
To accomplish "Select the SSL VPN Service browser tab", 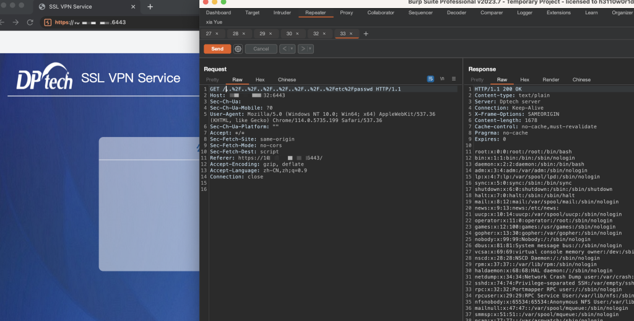I will pyautogui.click(x=87, y=7).
